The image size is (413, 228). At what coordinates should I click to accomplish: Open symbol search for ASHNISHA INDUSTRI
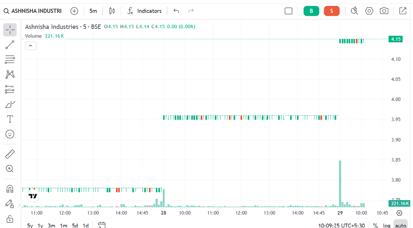point(33,11)
